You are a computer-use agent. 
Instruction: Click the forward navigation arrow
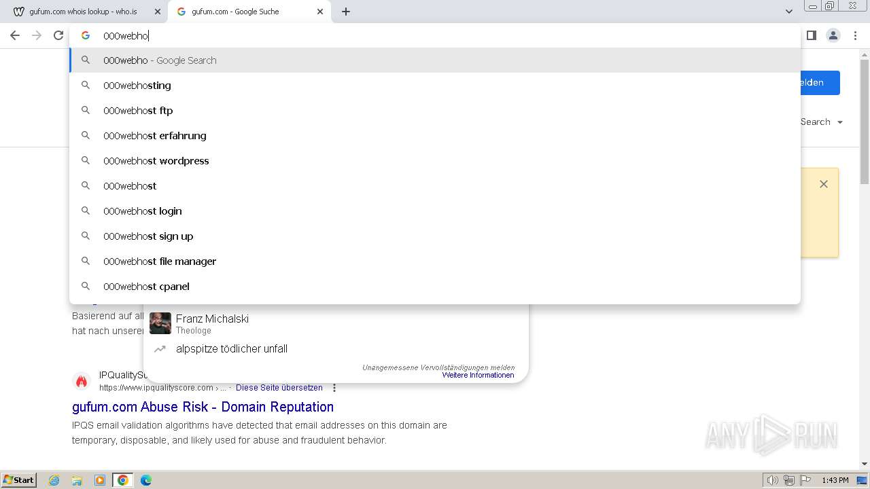[37, 35]
